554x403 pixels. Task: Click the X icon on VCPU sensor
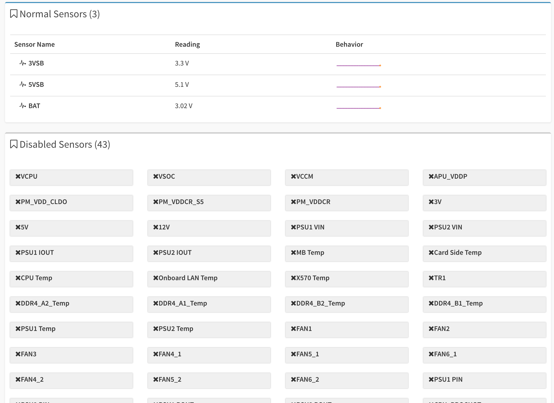[x=18, y=176]
